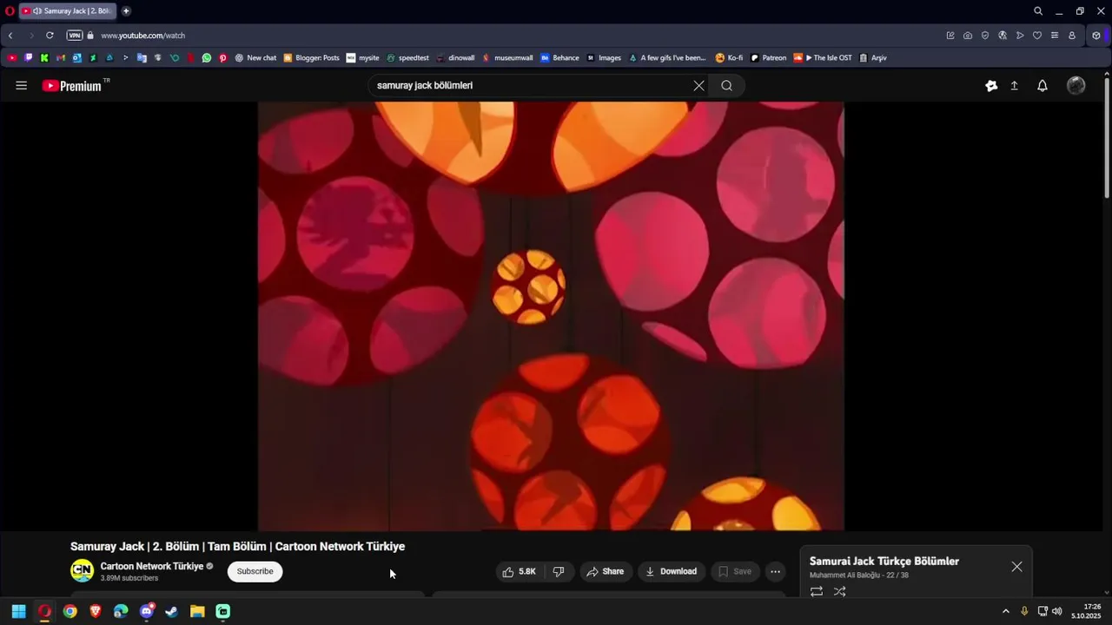The width and height of the screenshot is (1112, 625).
Task: Open the 'Ko-fi' bookmark
Action: (729, 58)
